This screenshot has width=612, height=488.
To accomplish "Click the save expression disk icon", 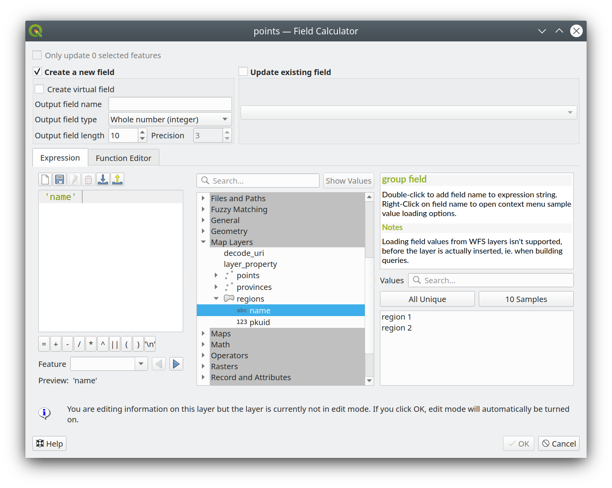I will pyautogui.click(x=59, y=180).
